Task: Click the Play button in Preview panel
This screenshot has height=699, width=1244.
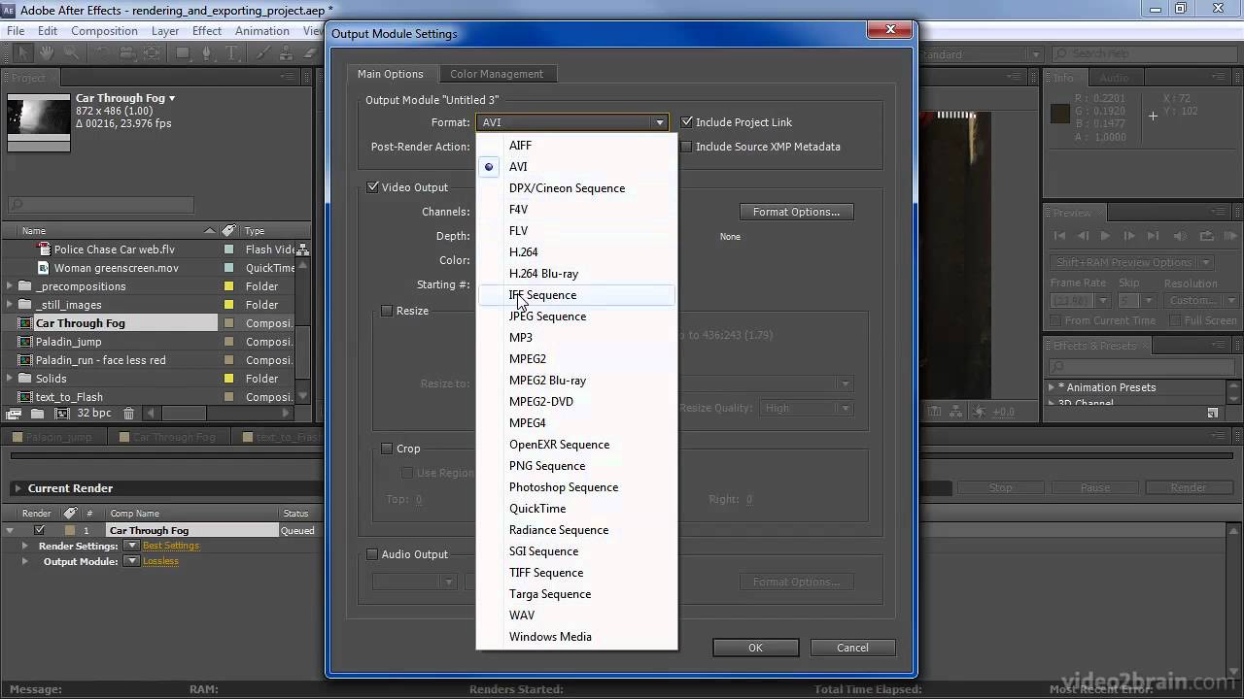Action: coord(1105,236)
